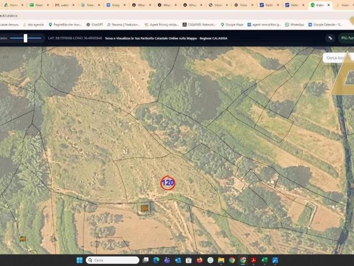Open Microsoft Store from the taskbar
The image size is (354, 266).
click(189, 260)
